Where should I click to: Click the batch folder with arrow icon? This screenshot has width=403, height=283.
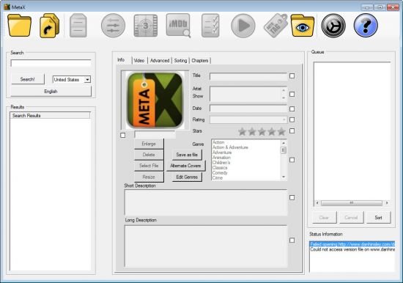point(50,26)
